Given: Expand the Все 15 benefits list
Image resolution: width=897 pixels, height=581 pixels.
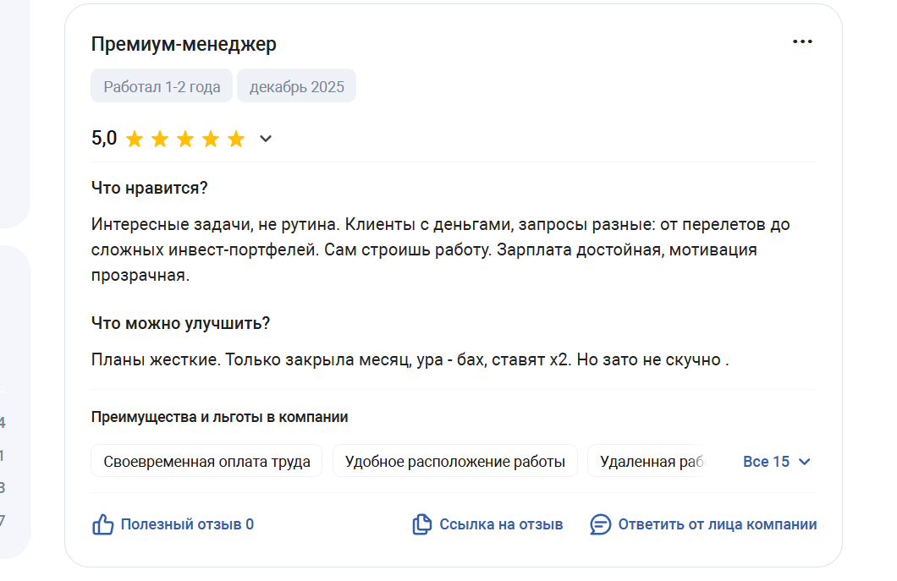Looking at the screenshot, I should point(777,462).
